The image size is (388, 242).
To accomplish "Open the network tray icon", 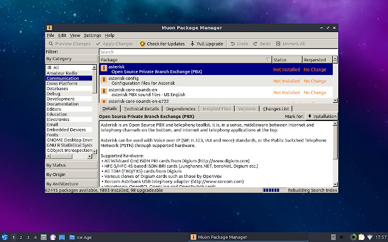I will pyautogui.click(x=370, y=237).
